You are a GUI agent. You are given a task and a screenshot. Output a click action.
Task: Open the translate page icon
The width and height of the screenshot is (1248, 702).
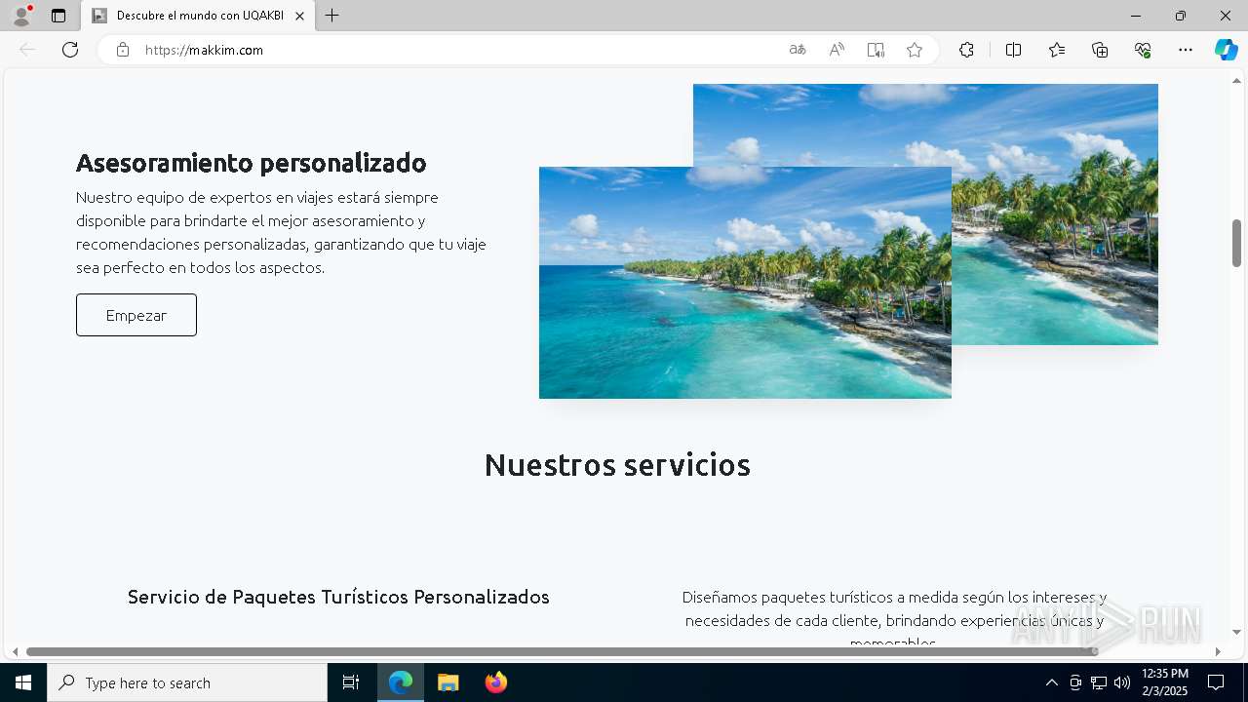(x=798, y=50)
